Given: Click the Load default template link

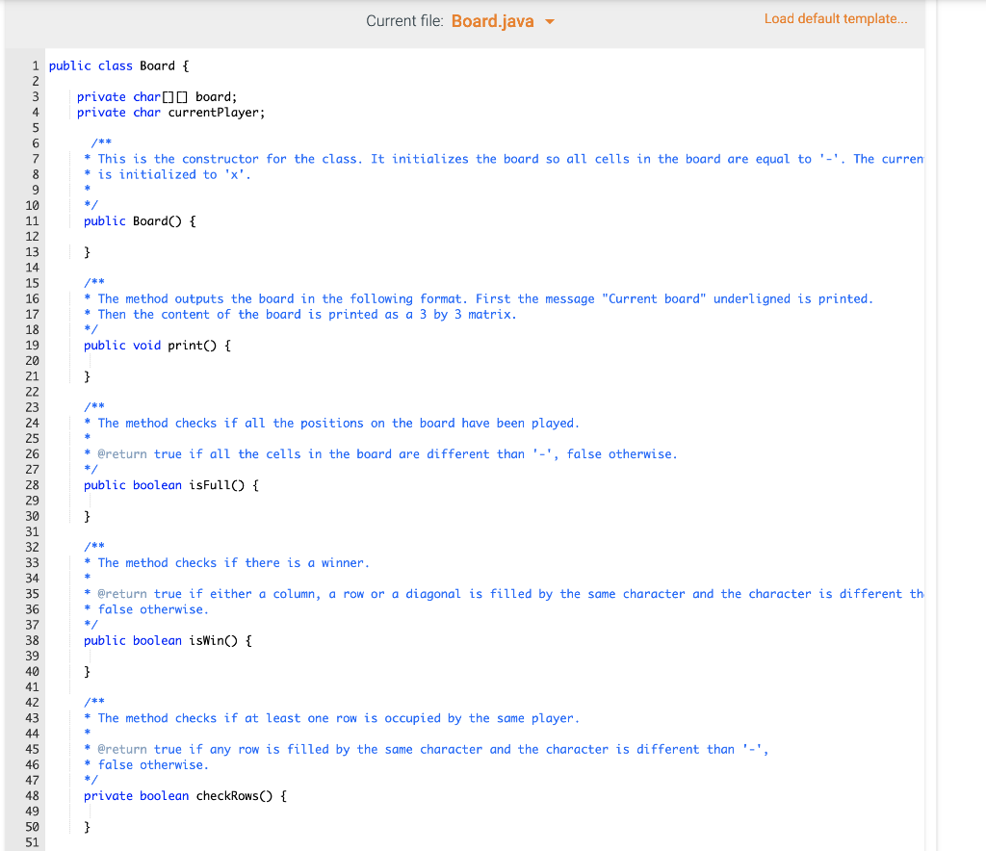Looking at the screenshot, I should pyautogui.click(x=835, y=18).
